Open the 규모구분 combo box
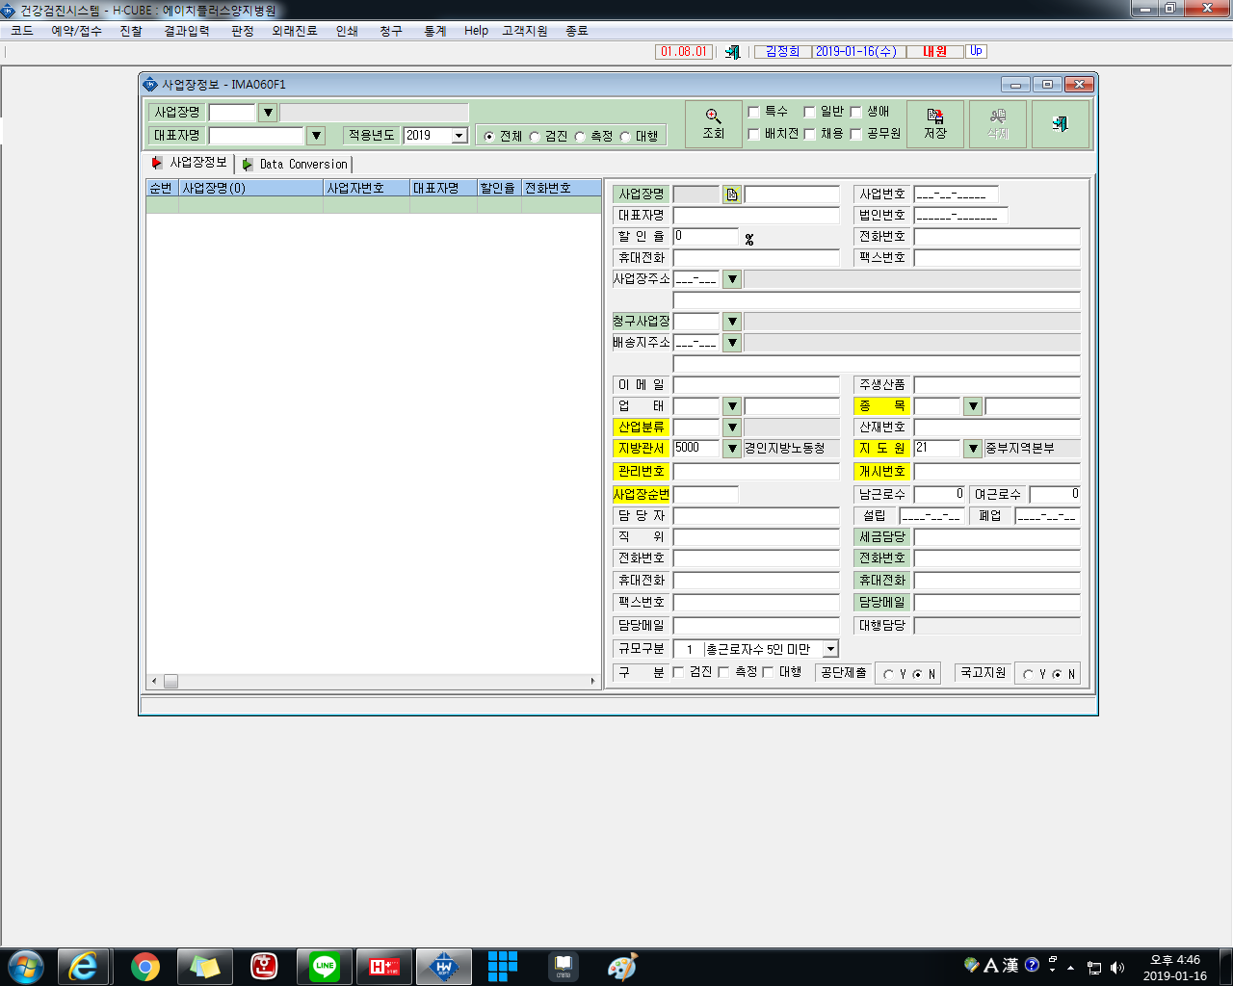This screenshot has width=1233, height=986. 830,650
